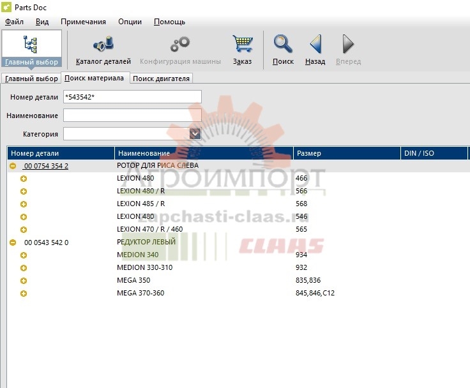Collapse part 00 0754 354 2 node
Screen dimensions: 470x388
(13, 166)
